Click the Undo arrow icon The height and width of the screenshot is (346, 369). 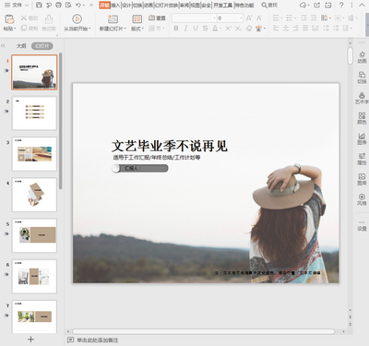point(78,5)
